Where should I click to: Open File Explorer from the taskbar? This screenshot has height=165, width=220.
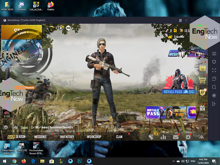click(42, 161)
